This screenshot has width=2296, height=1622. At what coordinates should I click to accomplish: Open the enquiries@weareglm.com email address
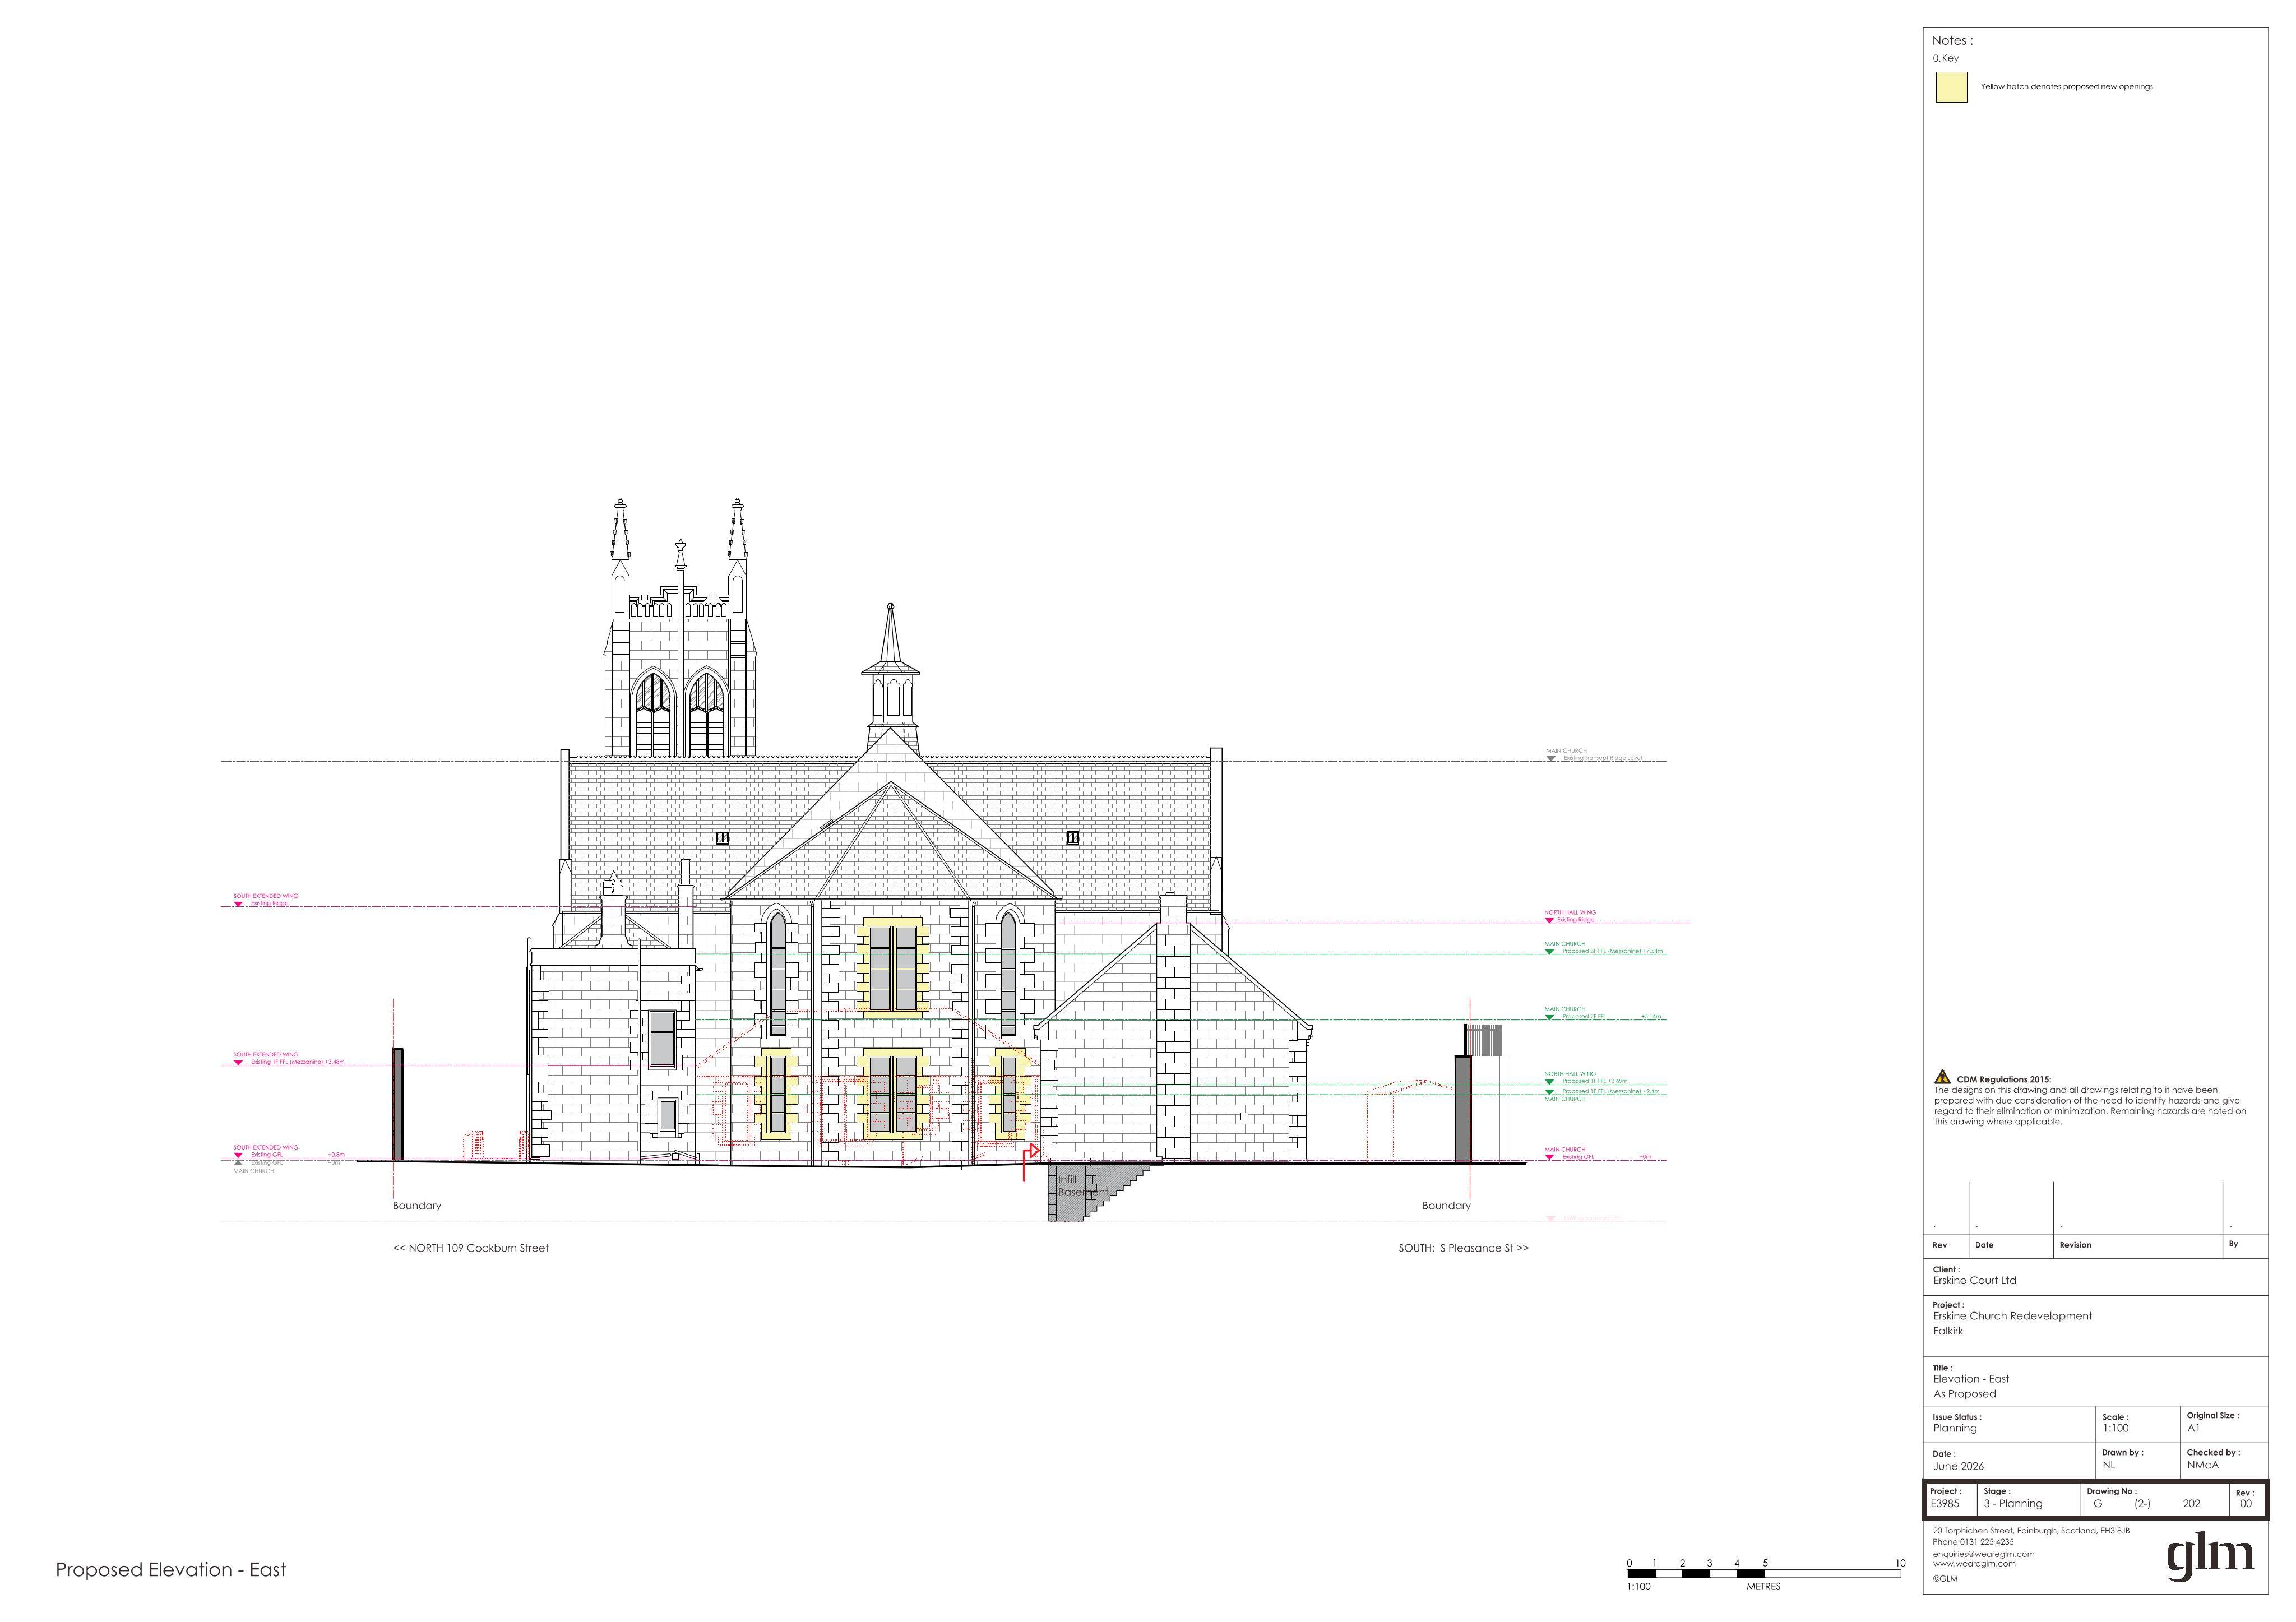(1984, 1554)
